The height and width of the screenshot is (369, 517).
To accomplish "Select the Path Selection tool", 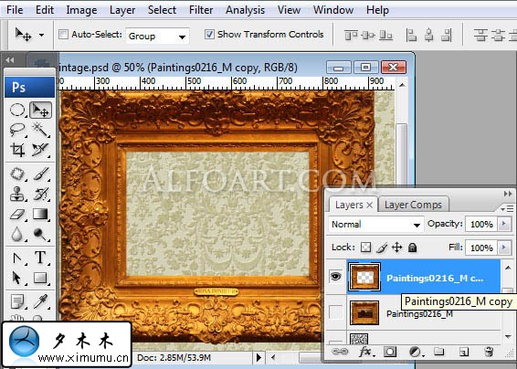I will (x=17, y=278).
